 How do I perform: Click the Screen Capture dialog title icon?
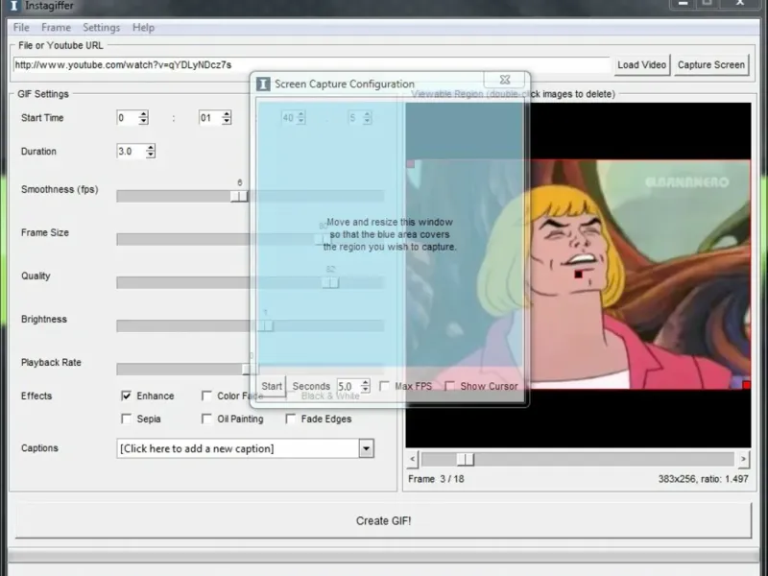(x=263, y=84)
